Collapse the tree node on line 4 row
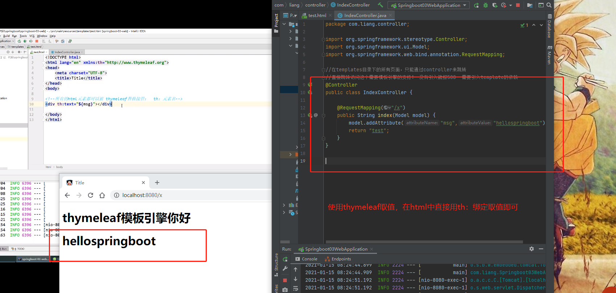 click(x=290, y=46)
